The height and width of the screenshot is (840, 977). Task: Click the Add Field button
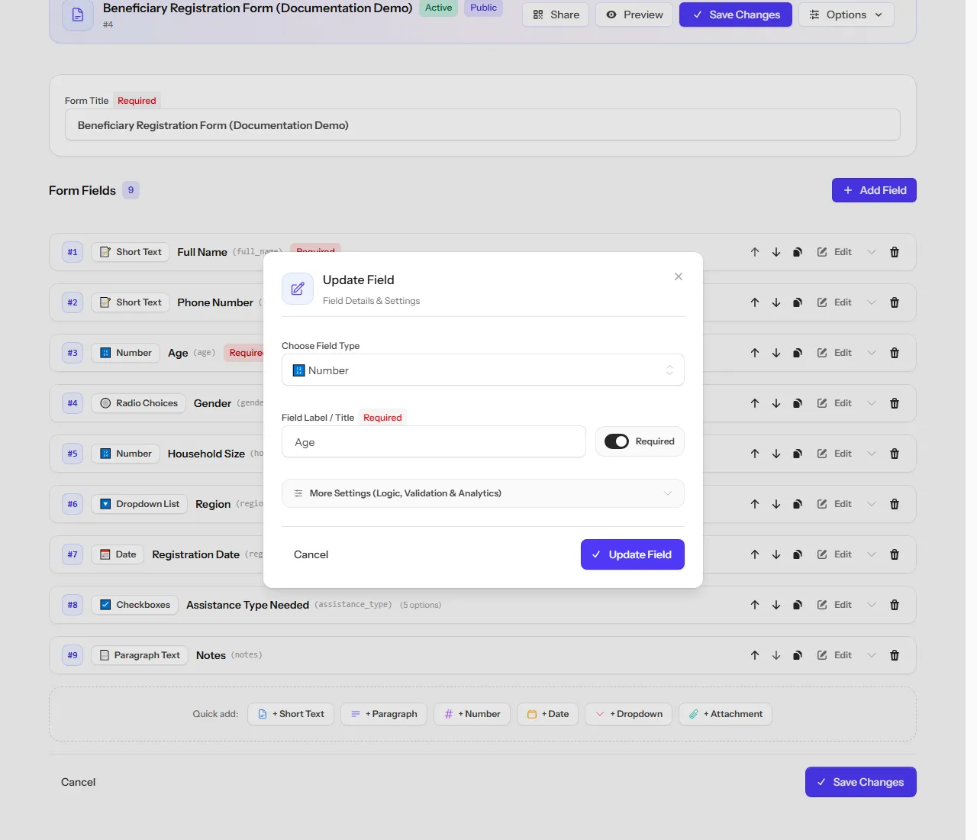coord(874,190)
